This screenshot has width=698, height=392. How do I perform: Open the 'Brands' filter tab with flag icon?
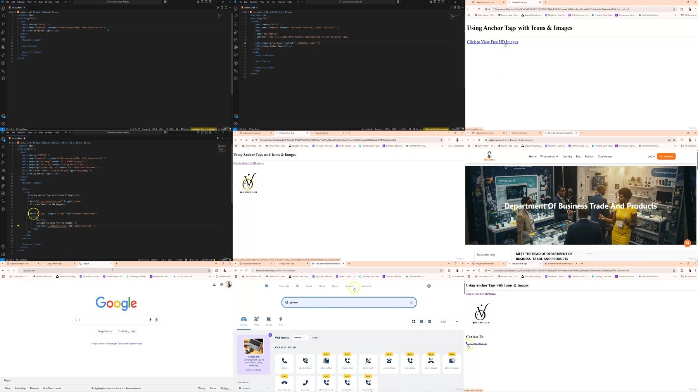tap(268, 321)
